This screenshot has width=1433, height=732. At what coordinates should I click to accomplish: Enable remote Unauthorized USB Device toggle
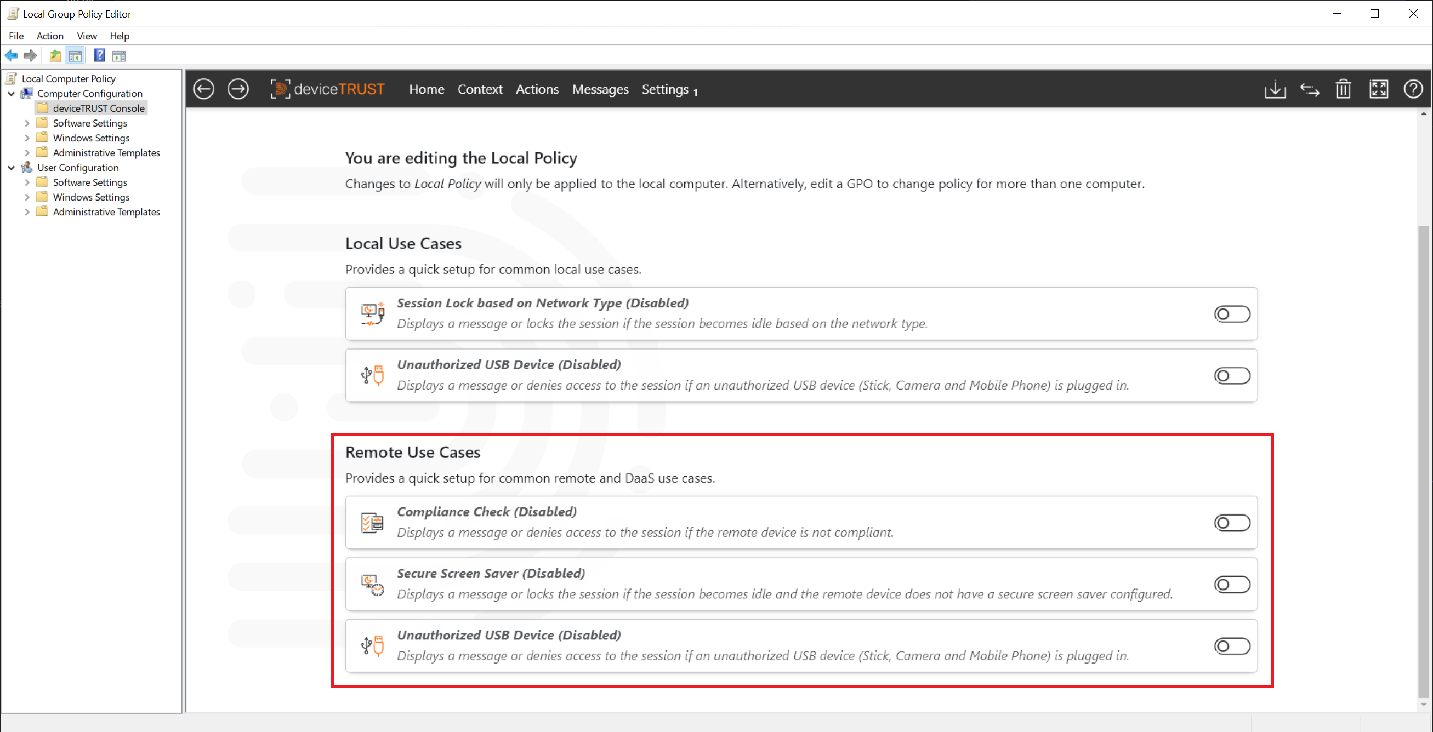click(x=1232, y=647)
